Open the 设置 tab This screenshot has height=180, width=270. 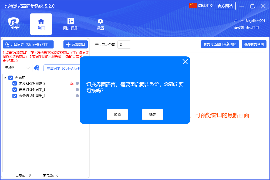click(100, 24)
